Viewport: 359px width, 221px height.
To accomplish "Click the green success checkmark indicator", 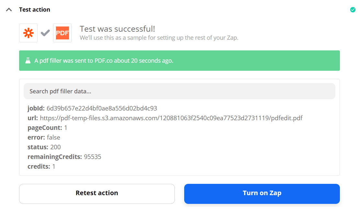I will [x=353, y=9].
